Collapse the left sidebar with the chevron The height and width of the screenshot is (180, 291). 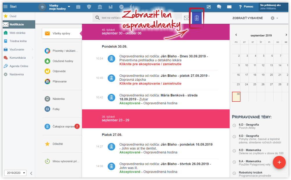pos(31,173)
